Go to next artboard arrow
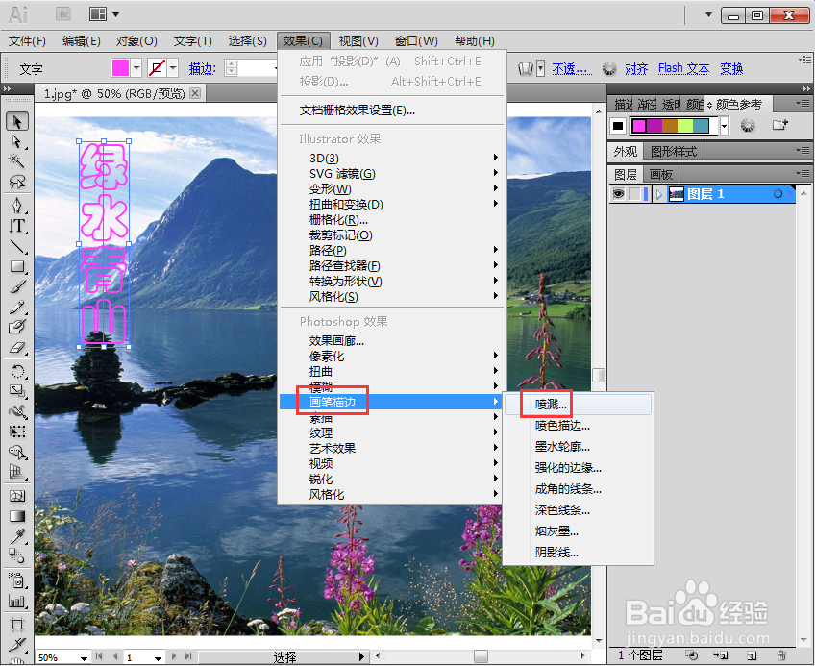 174,657
